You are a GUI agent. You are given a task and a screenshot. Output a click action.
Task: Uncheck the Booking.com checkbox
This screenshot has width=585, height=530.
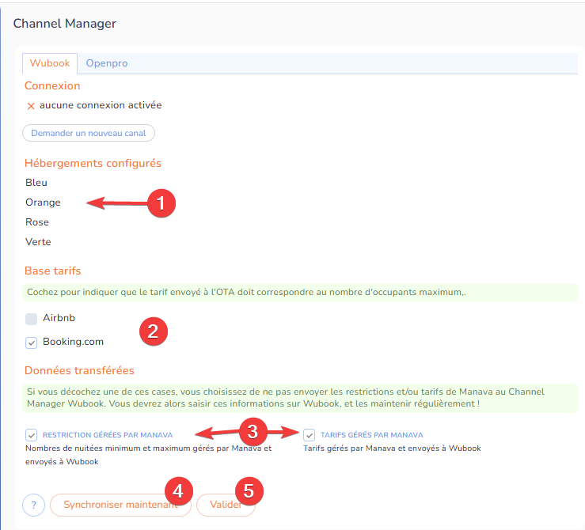click(32, 343)
